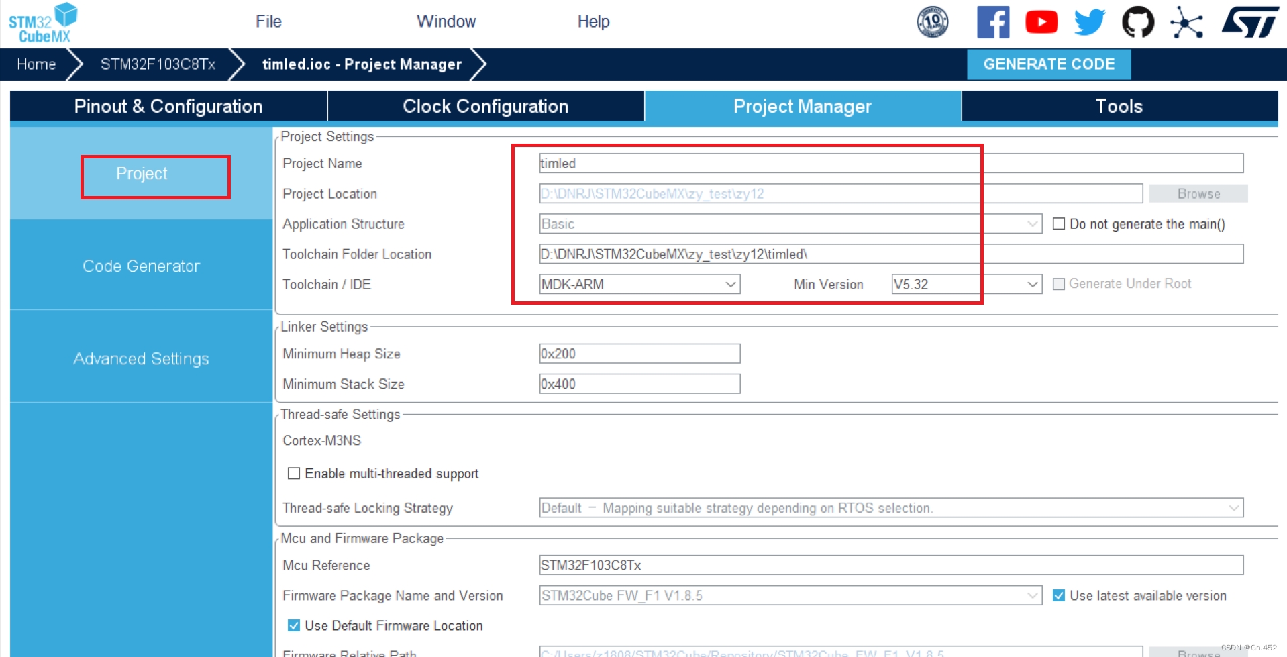The image size is (1287, 657).
Task: Switch to Clock Configuration tab
Action: tap(486, 106)
